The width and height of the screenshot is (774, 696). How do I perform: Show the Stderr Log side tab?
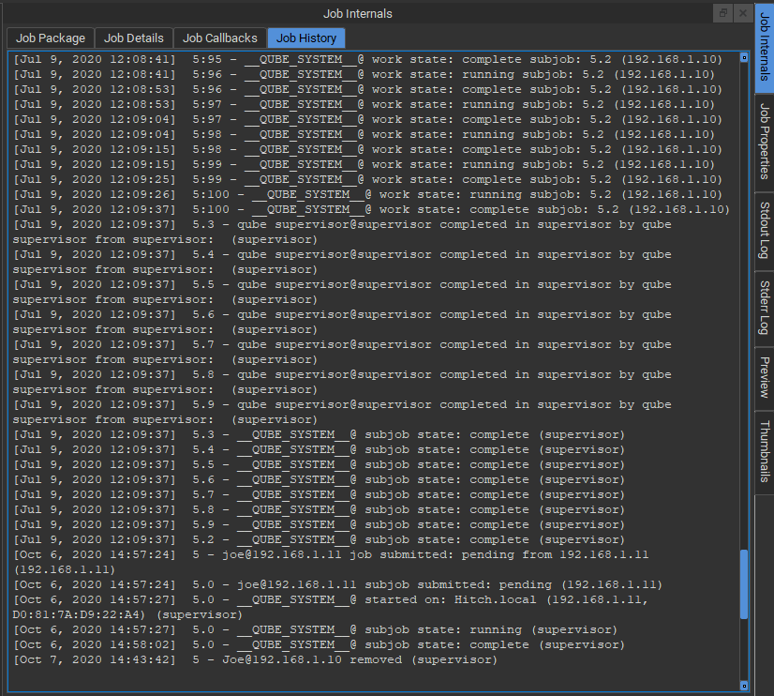(764, 309)
